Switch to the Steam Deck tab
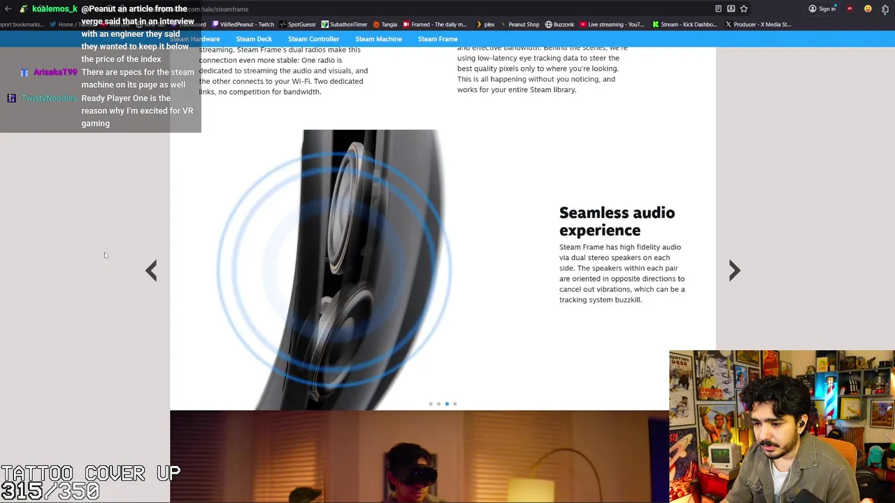 (254, 39)
